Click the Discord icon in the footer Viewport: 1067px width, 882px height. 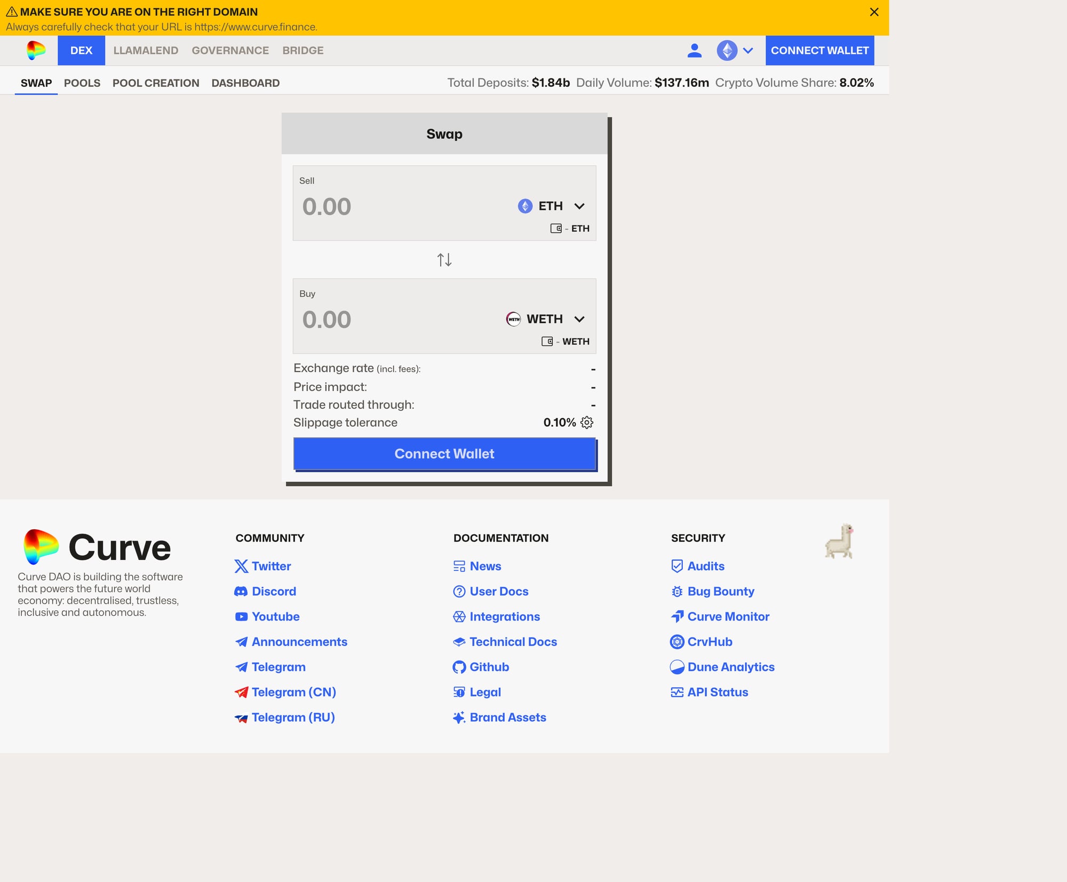click(241, 591)
